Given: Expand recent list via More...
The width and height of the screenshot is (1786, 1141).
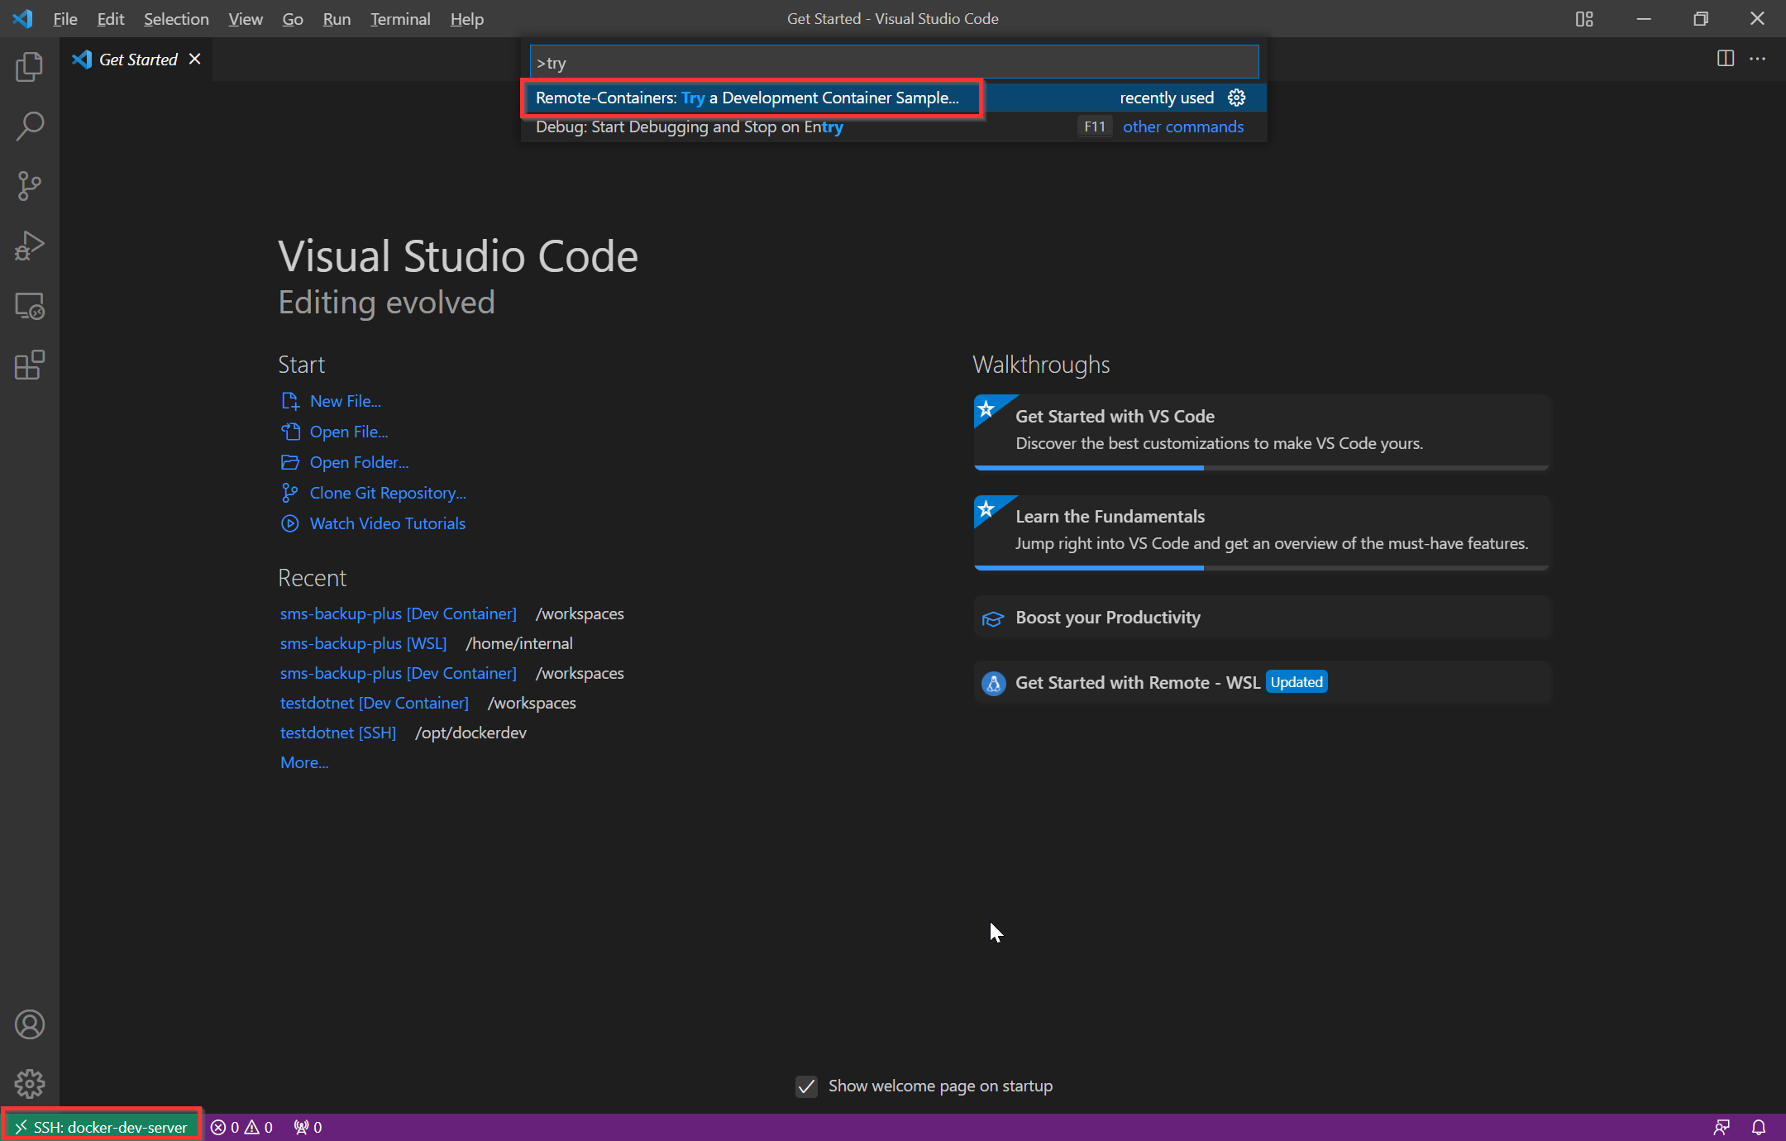Looking at the screenshot, I should click(x=303, y=761).
